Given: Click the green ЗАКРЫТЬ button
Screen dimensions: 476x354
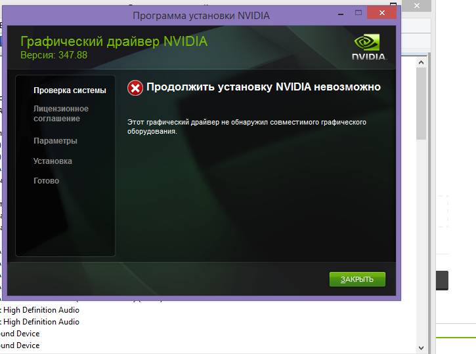Looking at the screenshot, I should 357,279.
